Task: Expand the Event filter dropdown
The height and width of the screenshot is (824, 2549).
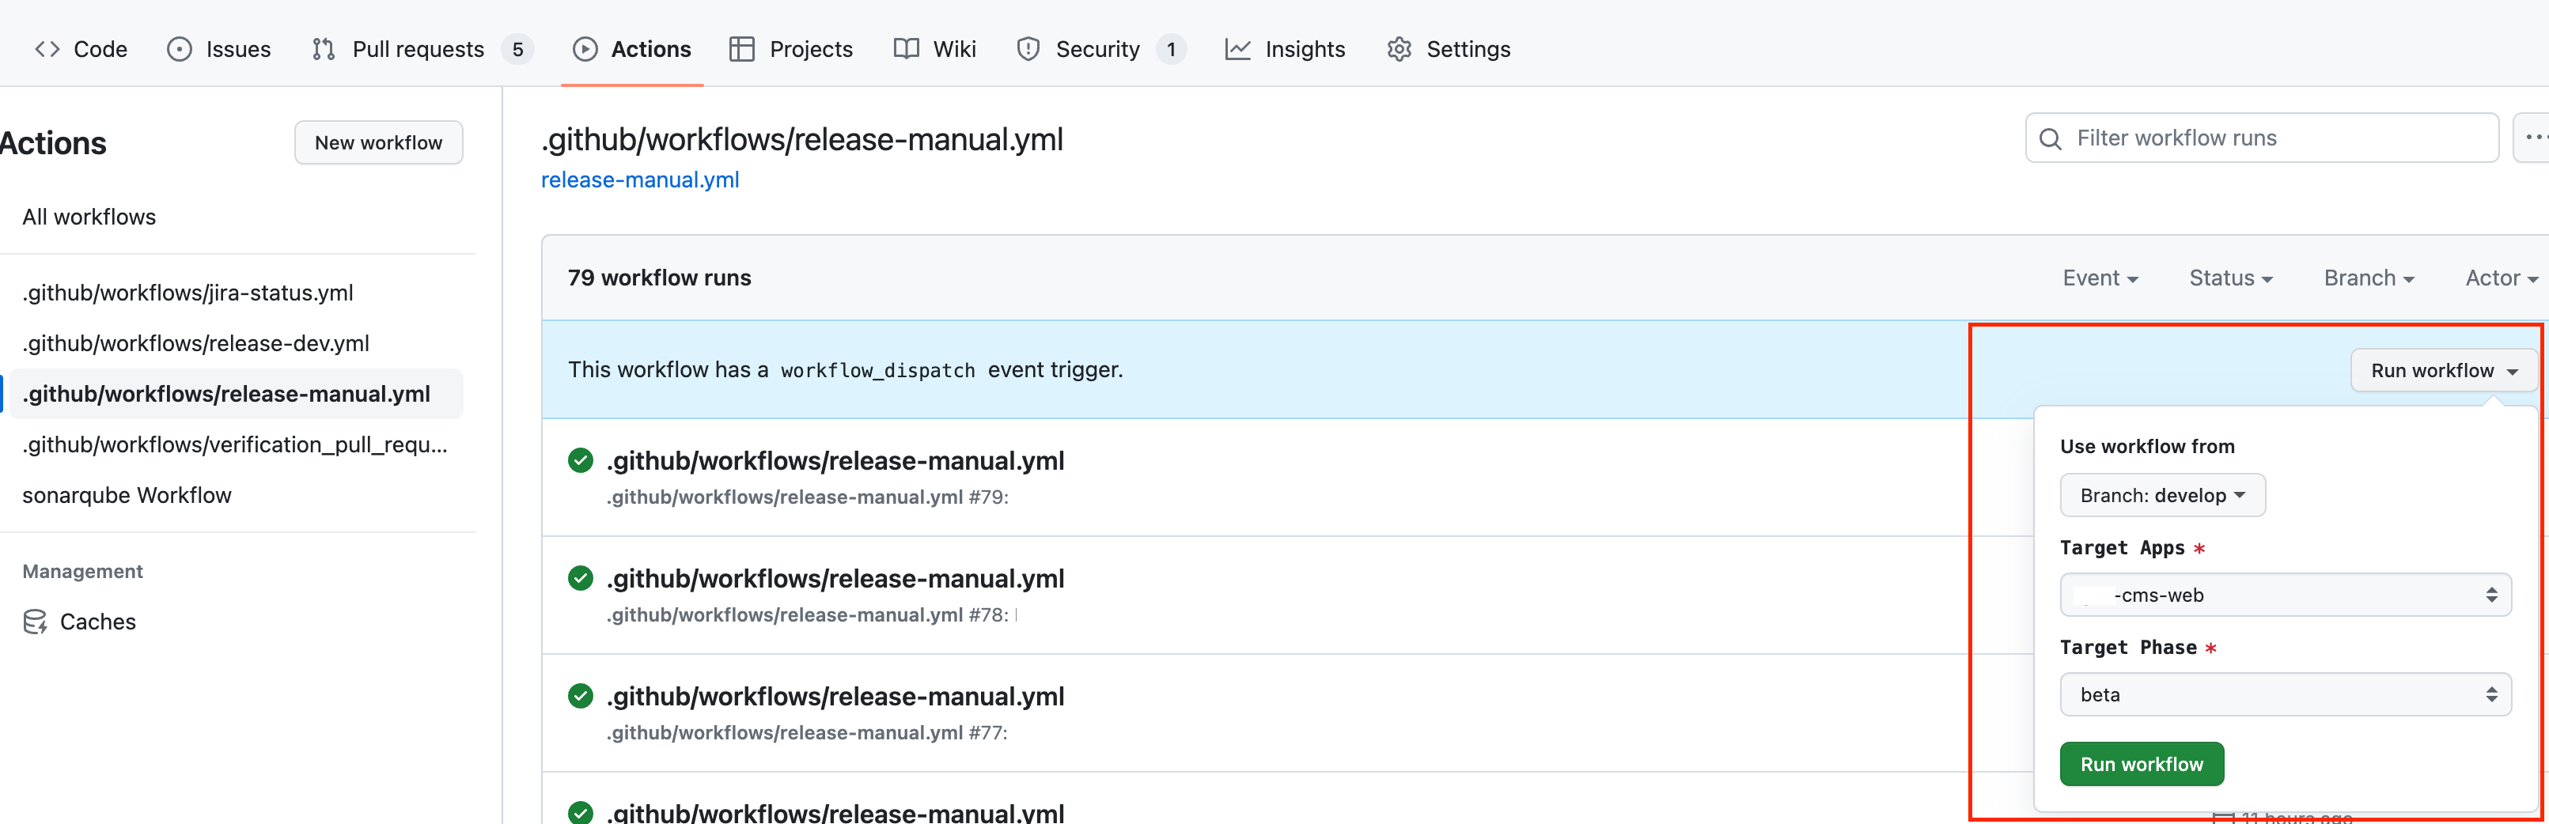Action: pyautogui.click(x=2100, y=278)
